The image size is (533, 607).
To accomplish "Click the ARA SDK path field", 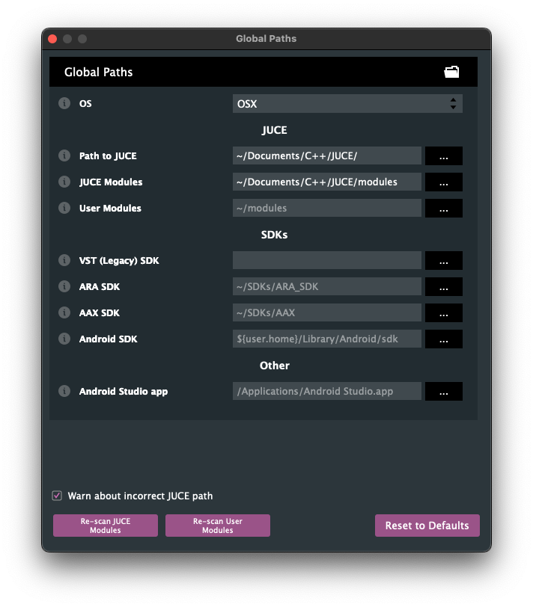I will tap(327, 286).
